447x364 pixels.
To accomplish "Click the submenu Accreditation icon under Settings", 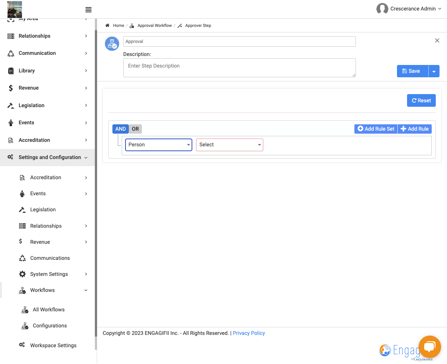I will [22, 178].
